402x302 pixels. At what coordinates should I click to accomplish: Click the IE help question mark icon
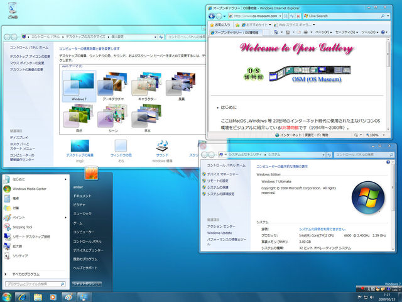pos(383,32)
